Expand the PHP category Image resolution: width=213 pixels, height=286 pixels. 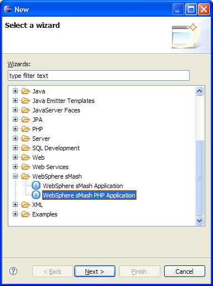[15, 129]
